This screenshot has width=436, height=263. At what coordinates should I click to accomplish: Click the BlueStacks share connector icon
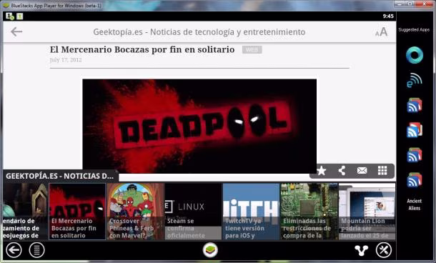click(361, 250)
